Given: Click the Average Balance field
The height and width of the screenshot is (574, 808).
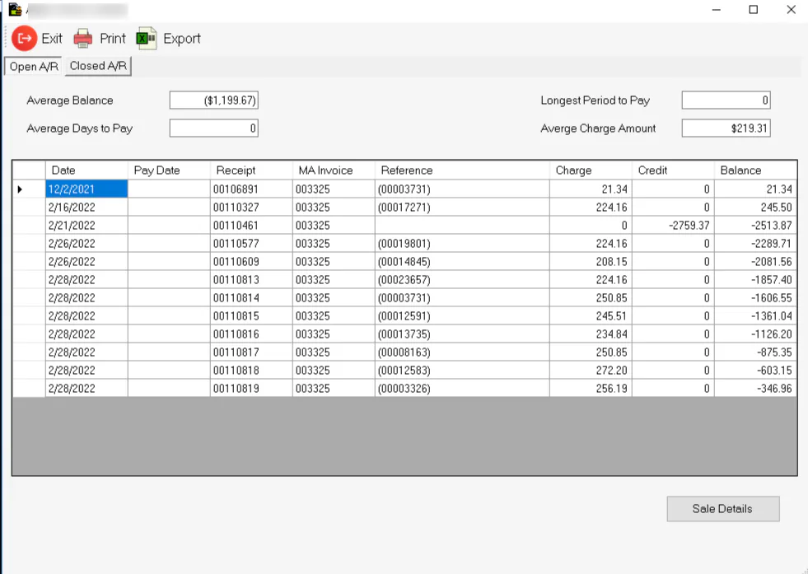Looking at the screenshot, I should [x=214, y=100].
